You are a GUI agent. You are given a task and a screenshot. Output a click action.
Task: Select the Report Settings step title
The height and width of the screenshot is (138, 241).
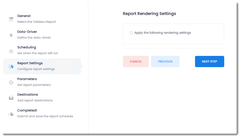[30, 63]
